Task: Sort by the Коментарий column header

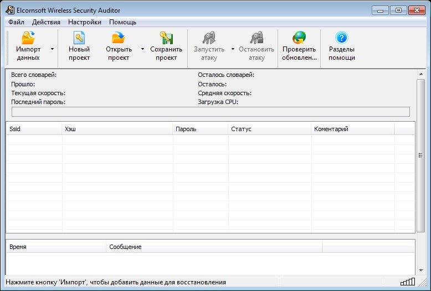Action: (353, 129)
